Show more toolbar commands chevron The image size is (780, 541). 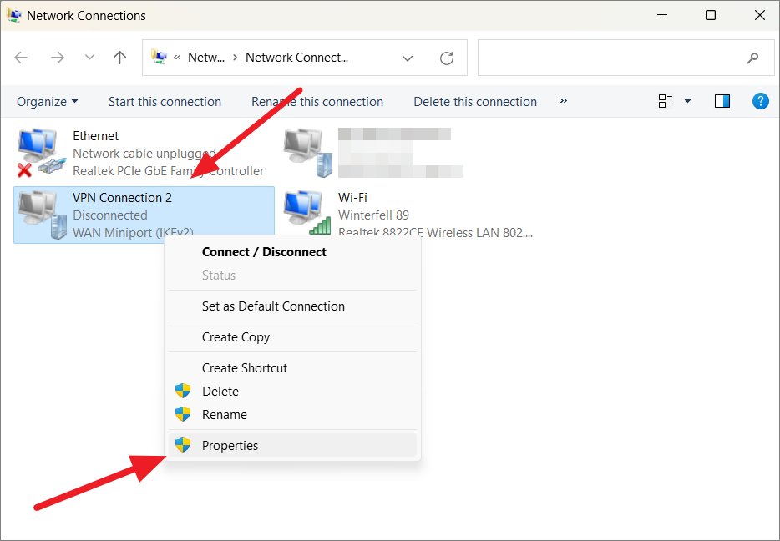(564, 101)
